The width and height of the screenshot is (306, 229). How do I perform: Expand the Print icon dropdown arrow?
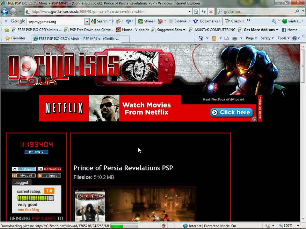(x=241, y=38)
